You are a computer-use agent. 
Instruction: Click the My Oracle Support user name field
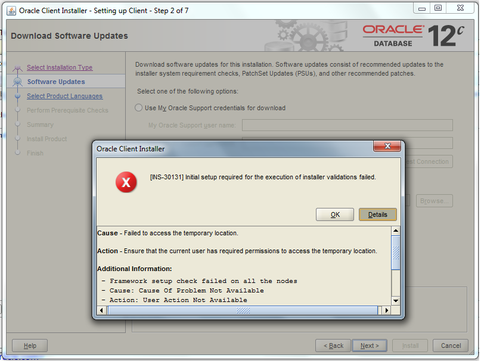(x=347, y=125)
